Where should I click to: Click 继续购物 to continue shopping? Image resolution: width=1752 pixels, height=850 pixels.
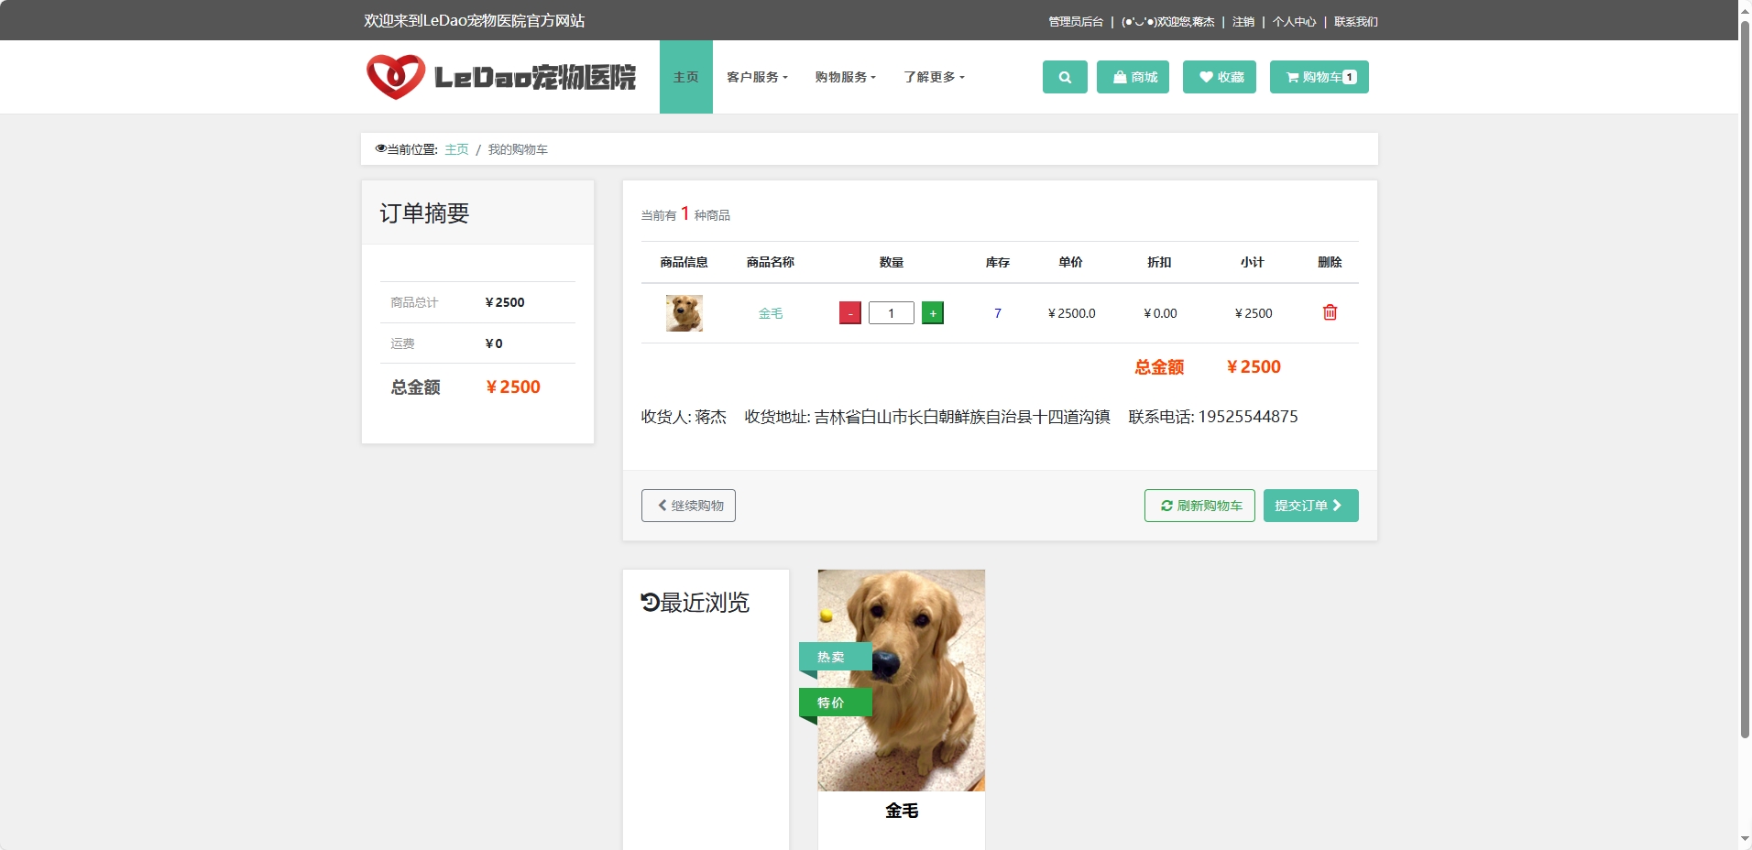click(x=688, y=505)
